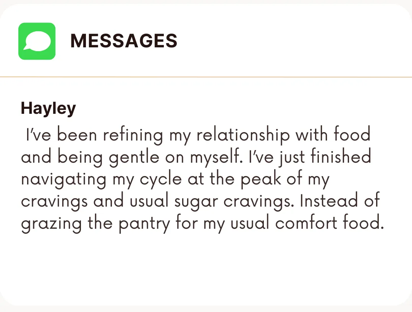Select the sender name Hayley
The image size is (412, 312).
pyautogui.click(x=48, y=108)
